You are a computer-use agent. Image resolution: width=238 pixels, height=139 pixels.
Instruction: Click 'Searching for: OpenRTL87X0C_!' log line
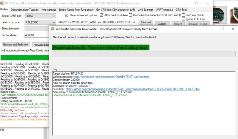(71, 86)
